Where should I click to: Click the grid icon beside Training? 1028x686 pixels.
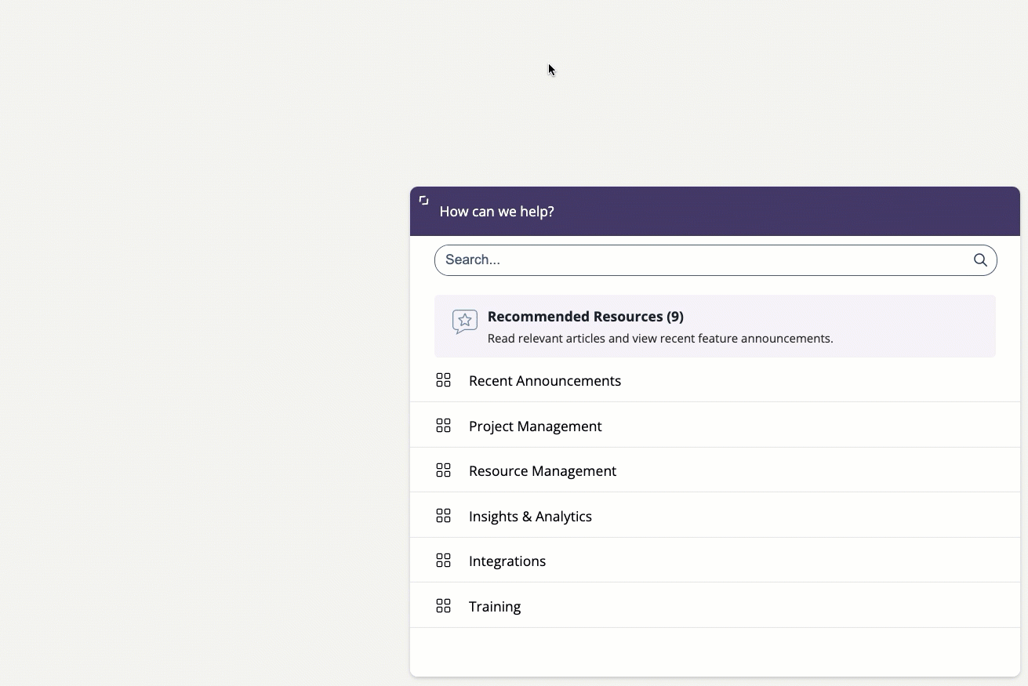tap(443, 606)
